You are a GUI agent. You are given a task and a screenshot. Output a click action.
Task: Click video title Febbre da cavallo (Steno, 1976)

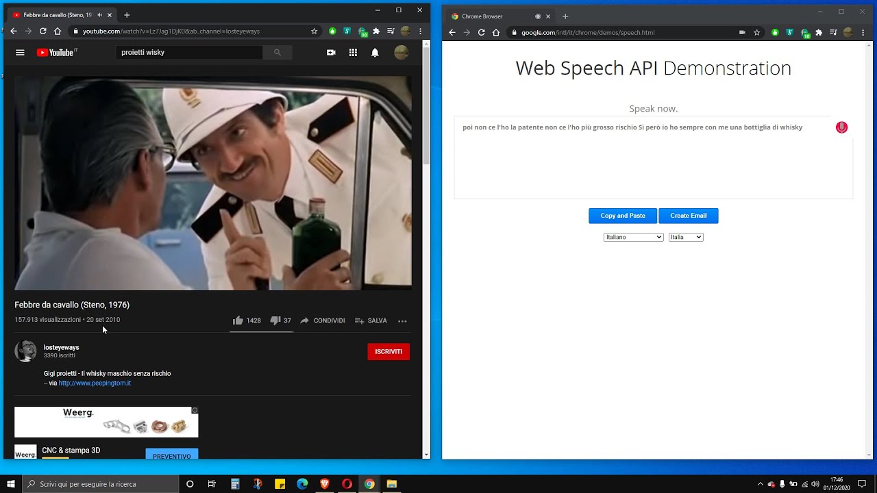(x=72, y=305)
